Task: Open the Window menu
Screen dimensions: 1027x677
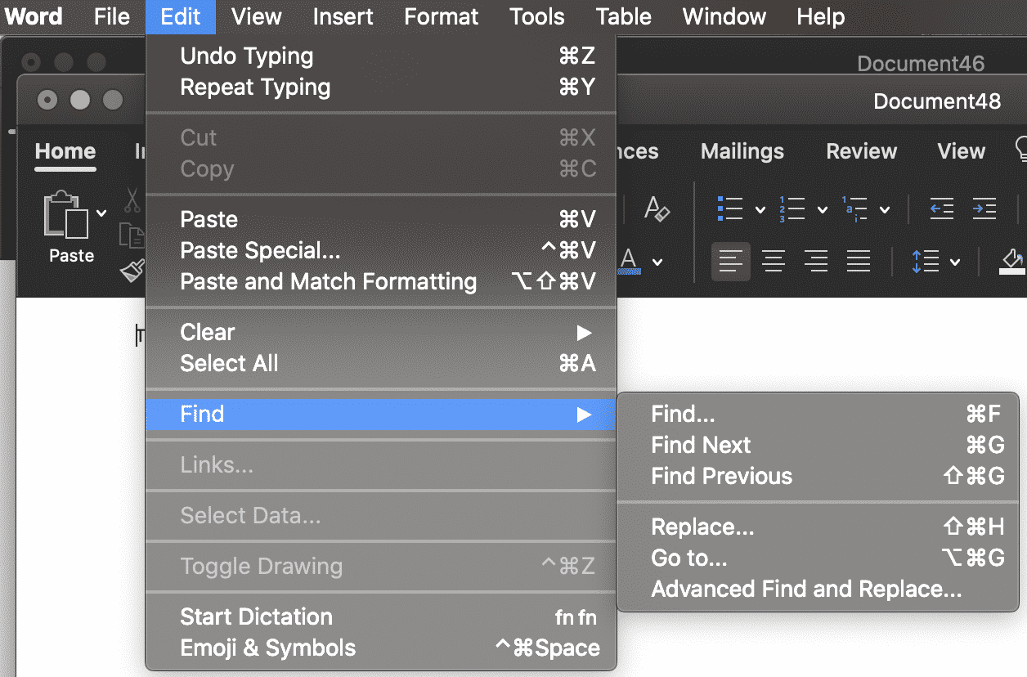Action: [724, 16]
